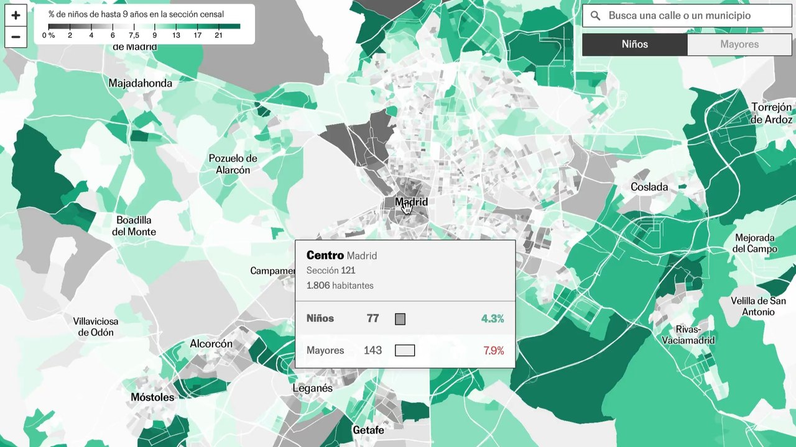This screenshot has height=447, width=796.
Task: Click the legend color gradient bar
Action: (x=144, y=27)
